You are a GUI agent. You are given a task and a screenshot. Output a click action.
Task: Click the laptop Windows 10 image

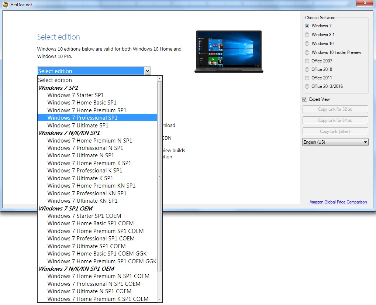pyautogui.click(x=229, y=52)
